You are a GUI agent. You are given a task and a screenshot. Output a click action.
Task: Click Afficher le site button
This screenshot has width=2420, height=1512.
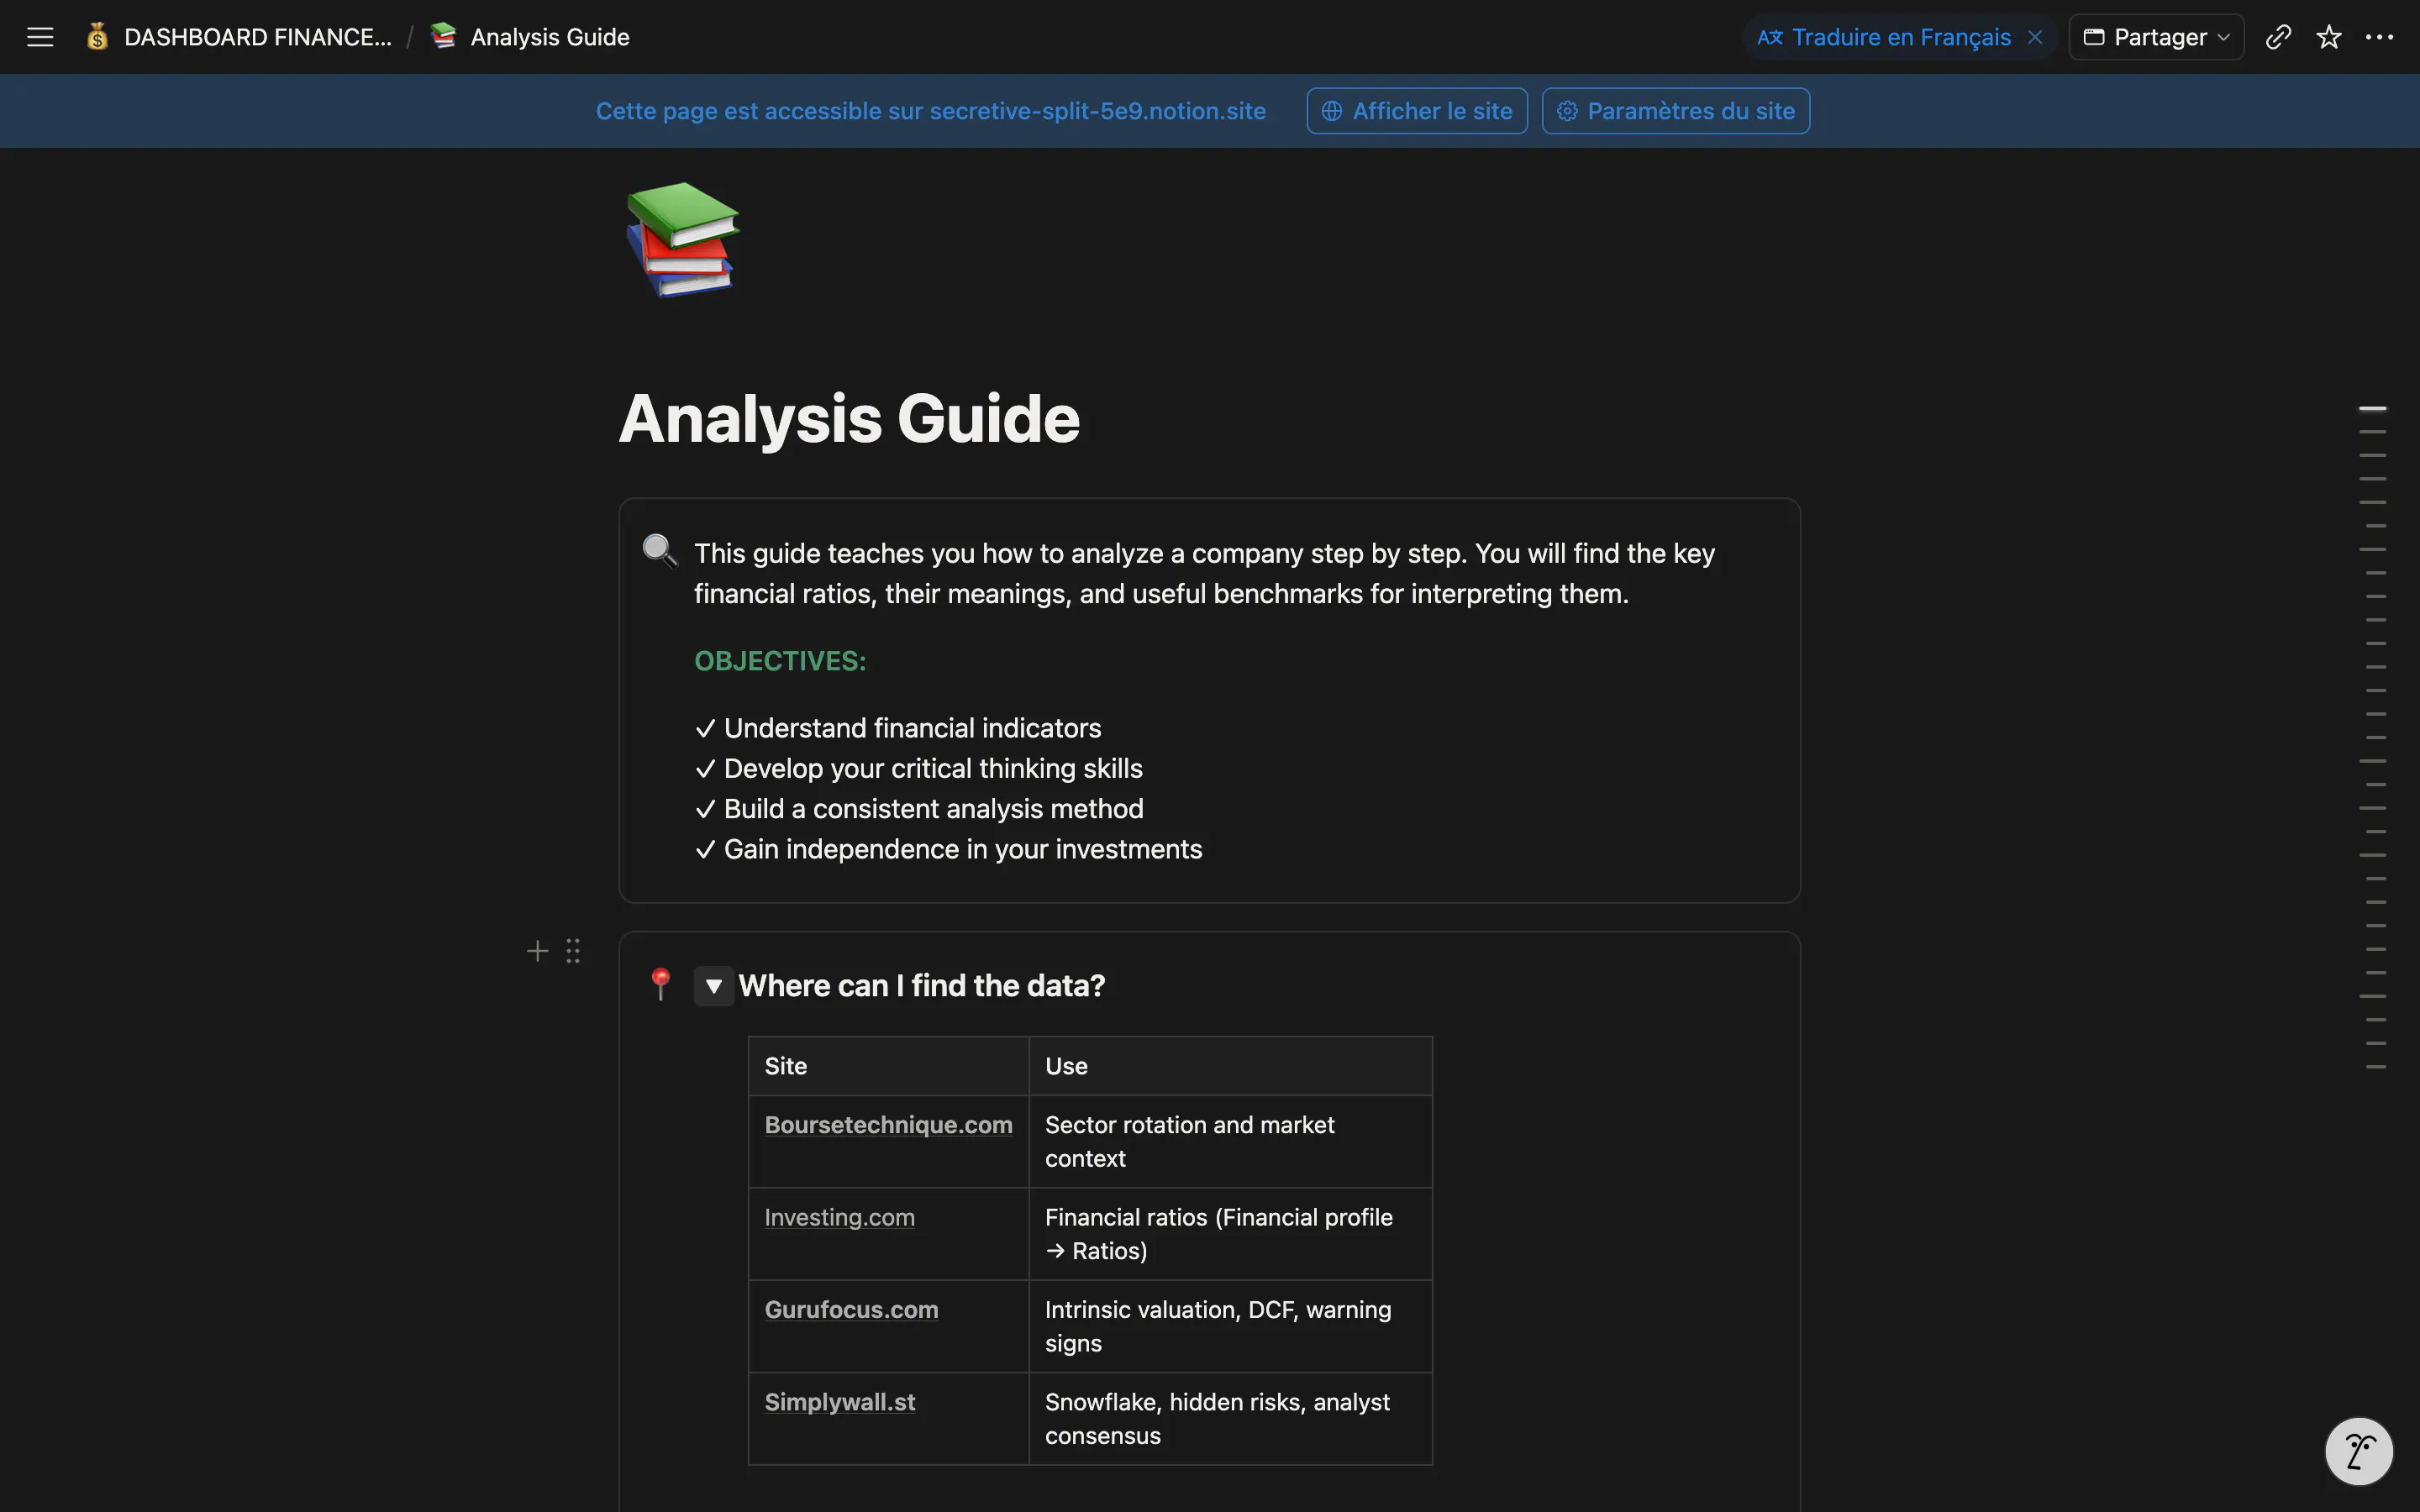coord(1417,111)
